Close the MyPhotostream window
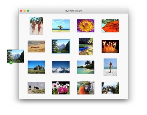This screenshot has height=115, width=147. (x=21, y=11)
